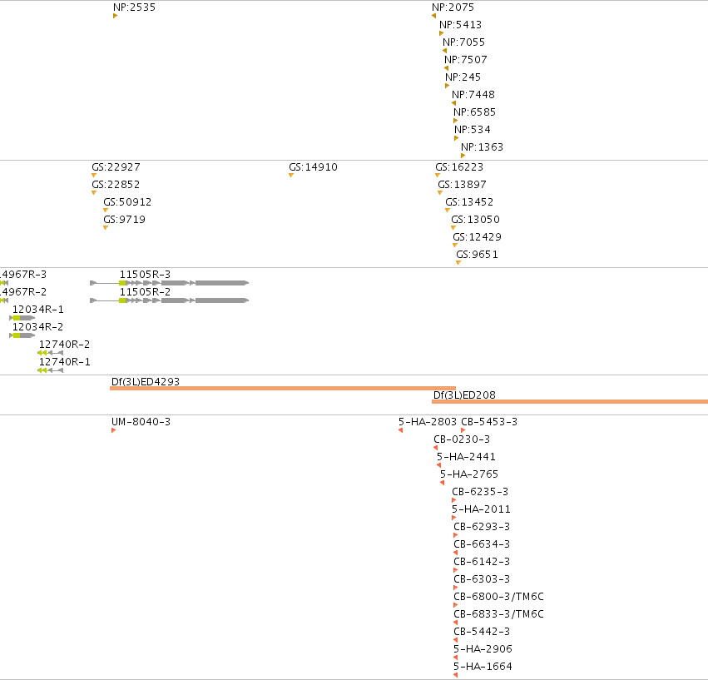This screenshot has width=708, height=680.
Task: Select the GS:13452 label
Action: (469, 202)
